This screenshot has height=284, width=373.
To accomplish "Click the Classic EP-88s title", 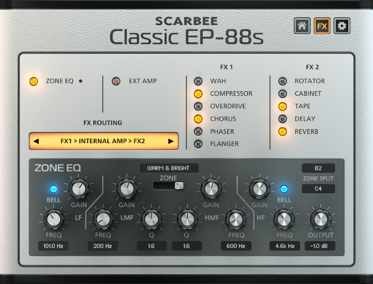I will point(186,37).
